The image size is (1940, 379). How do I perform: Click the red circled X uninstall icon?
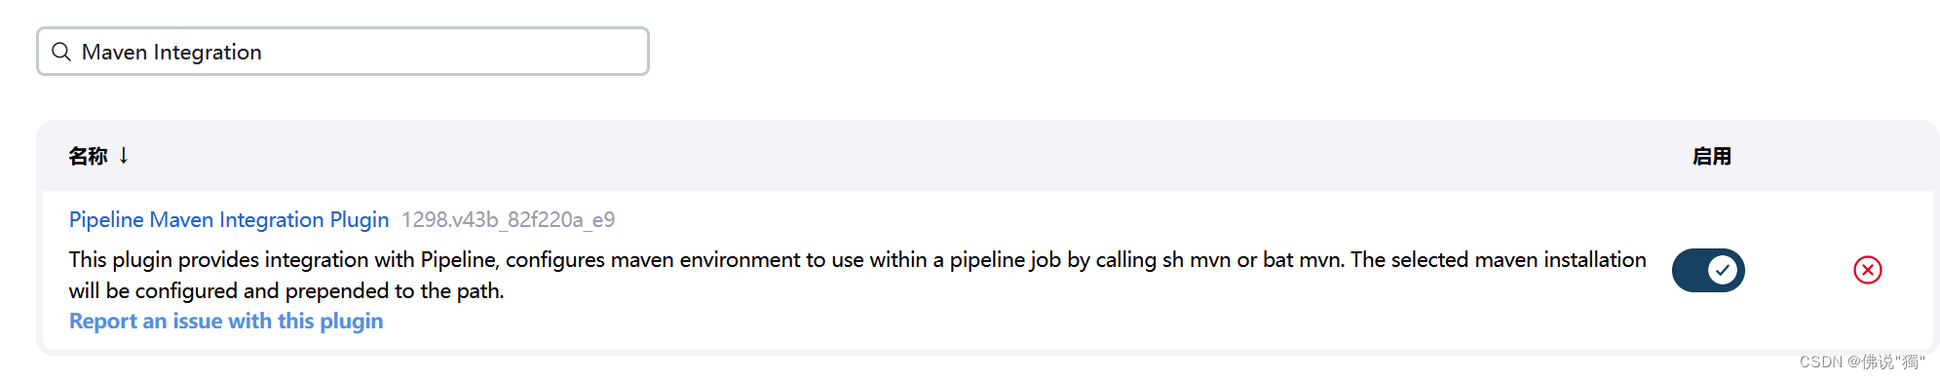pos(1867,270)
